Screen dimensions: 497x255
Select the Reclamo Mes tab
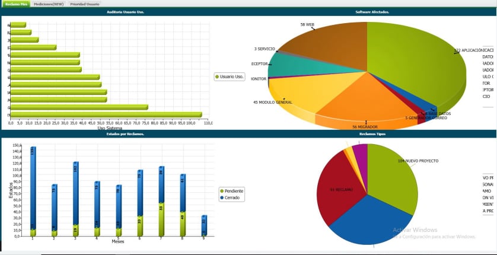coord(16,4)
